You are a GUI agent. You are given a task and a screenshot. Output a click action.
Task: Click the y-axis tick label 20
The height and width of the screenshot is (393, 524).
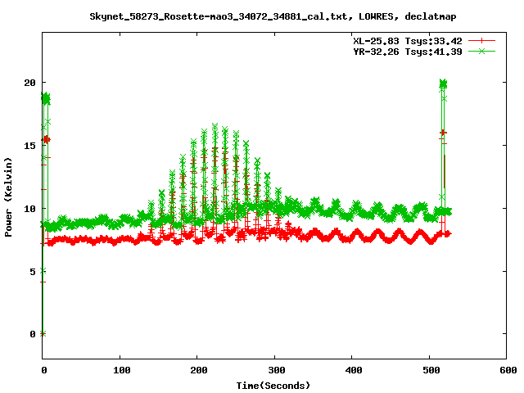(x=29, y=83)
